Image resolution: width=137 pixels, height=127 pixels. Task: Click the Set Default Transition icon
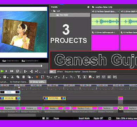click(x=64, y=77)
